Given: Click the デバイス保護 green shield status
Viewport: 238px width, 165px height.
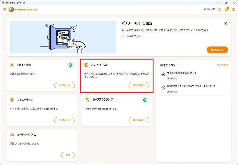Looking at the screenshot, I should click(x=71, y=65).
